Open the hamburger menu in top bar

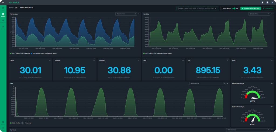coord(3,2)
